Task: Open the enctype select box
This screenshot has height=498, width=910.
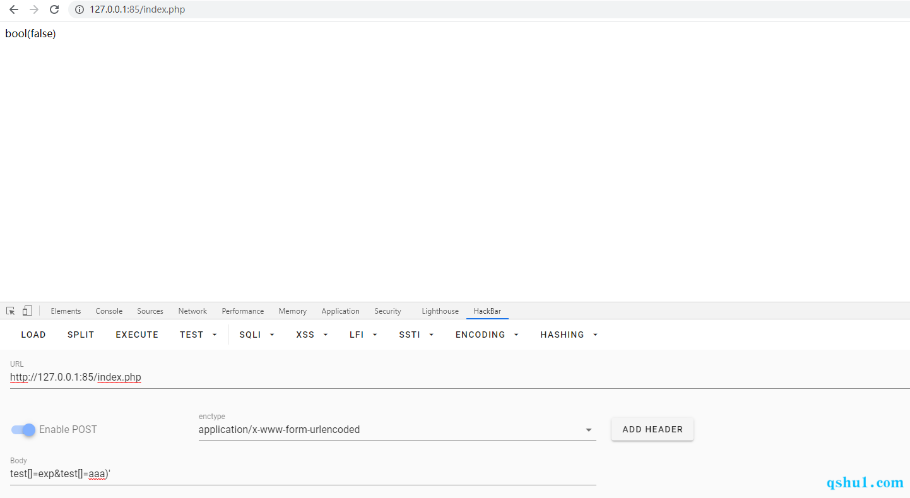Action: 397,430
